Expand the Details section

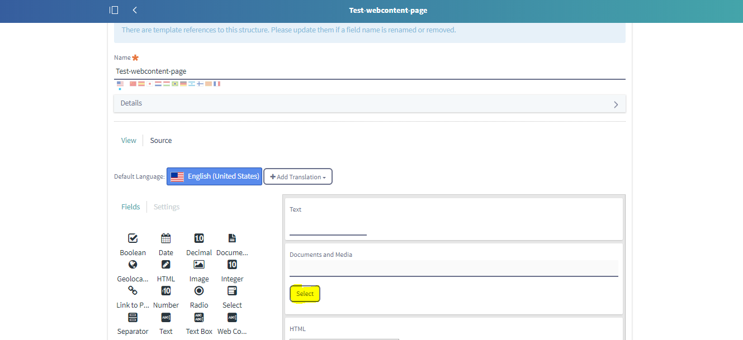click(x=370, y=103)
